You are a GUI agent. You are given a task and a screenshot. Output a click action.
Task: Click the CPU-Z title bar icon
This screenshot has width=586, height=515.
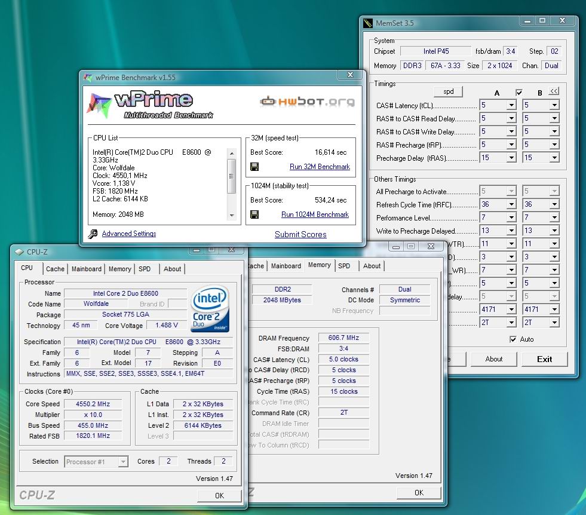(x=19, y=252)
